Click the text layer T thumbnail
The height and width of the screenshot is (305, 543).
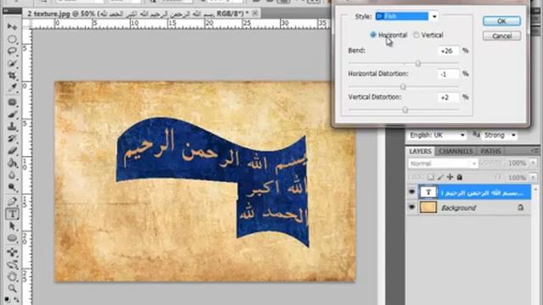pyautogui.click(x=428, y=192)
